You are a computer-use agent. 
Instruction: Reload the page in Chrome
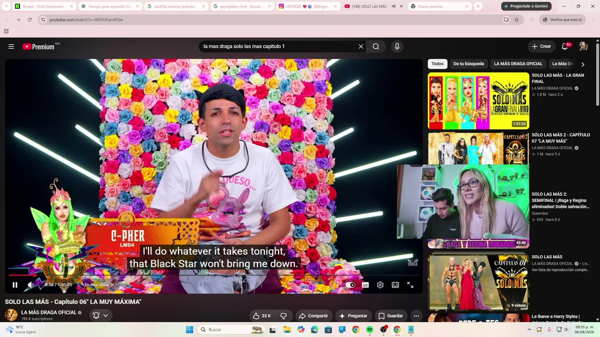pos(30,20)
